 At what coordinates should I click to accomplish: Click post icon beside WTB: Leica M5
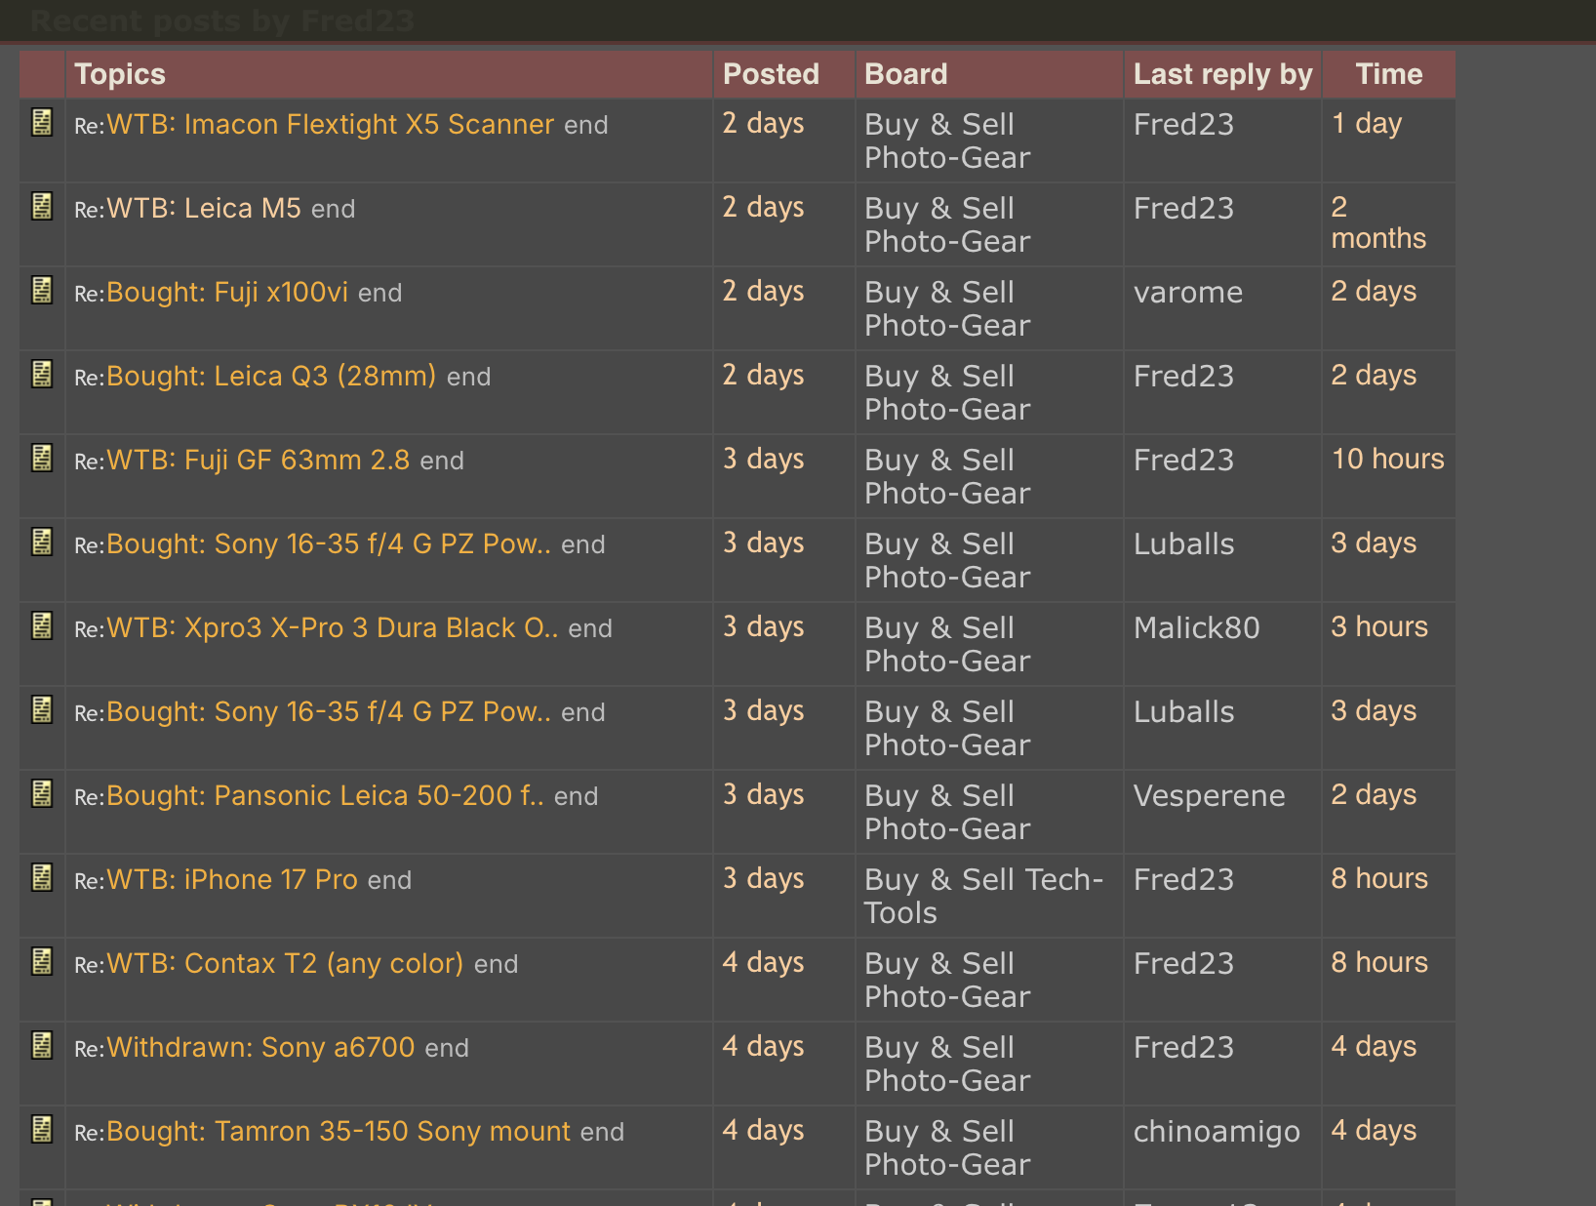(42, 206)
